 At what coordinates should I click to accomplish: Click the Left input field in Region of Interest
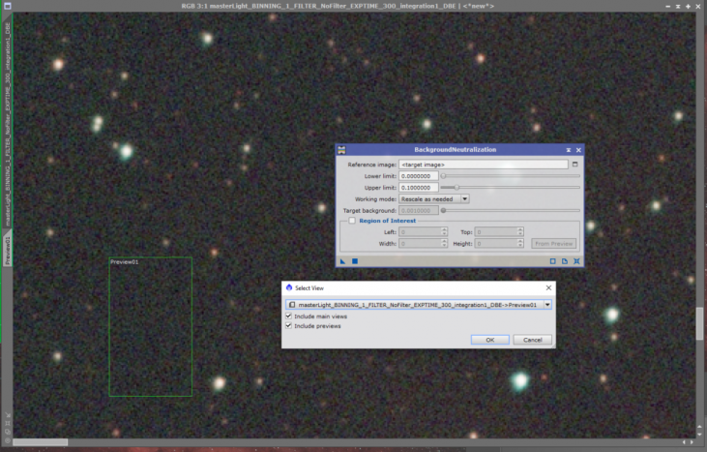coord(420,232)
